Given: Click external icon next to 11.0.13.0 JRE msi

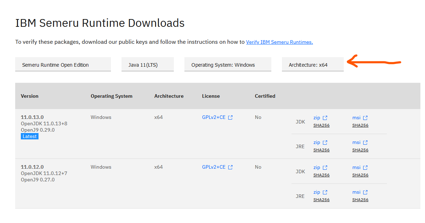Looking at the screenshot, I should pos(365,143).
